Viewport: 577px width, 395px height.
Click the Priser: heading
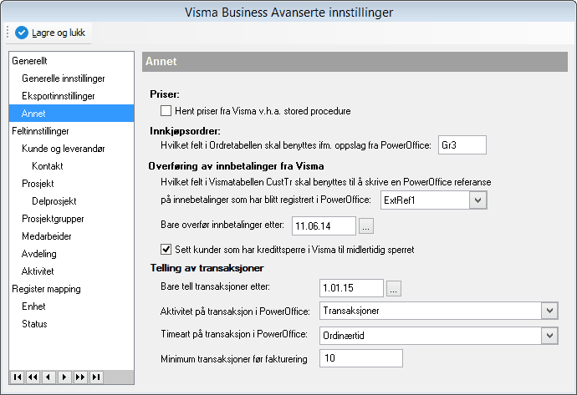[x=165, y=94]
